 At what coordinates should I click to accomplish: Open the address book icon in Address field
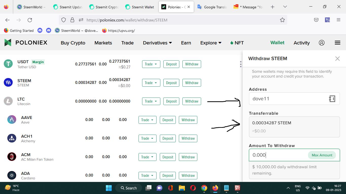point(332,99)
